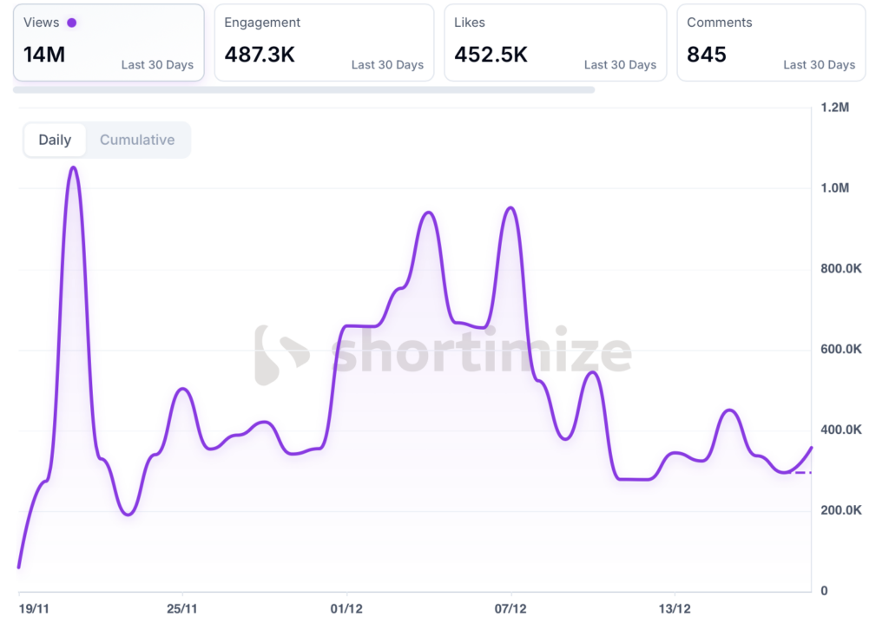This screenshot has height=623, width=889.
Task: Click Last 30 Days in the Engagement card
Action: point(387,65)
